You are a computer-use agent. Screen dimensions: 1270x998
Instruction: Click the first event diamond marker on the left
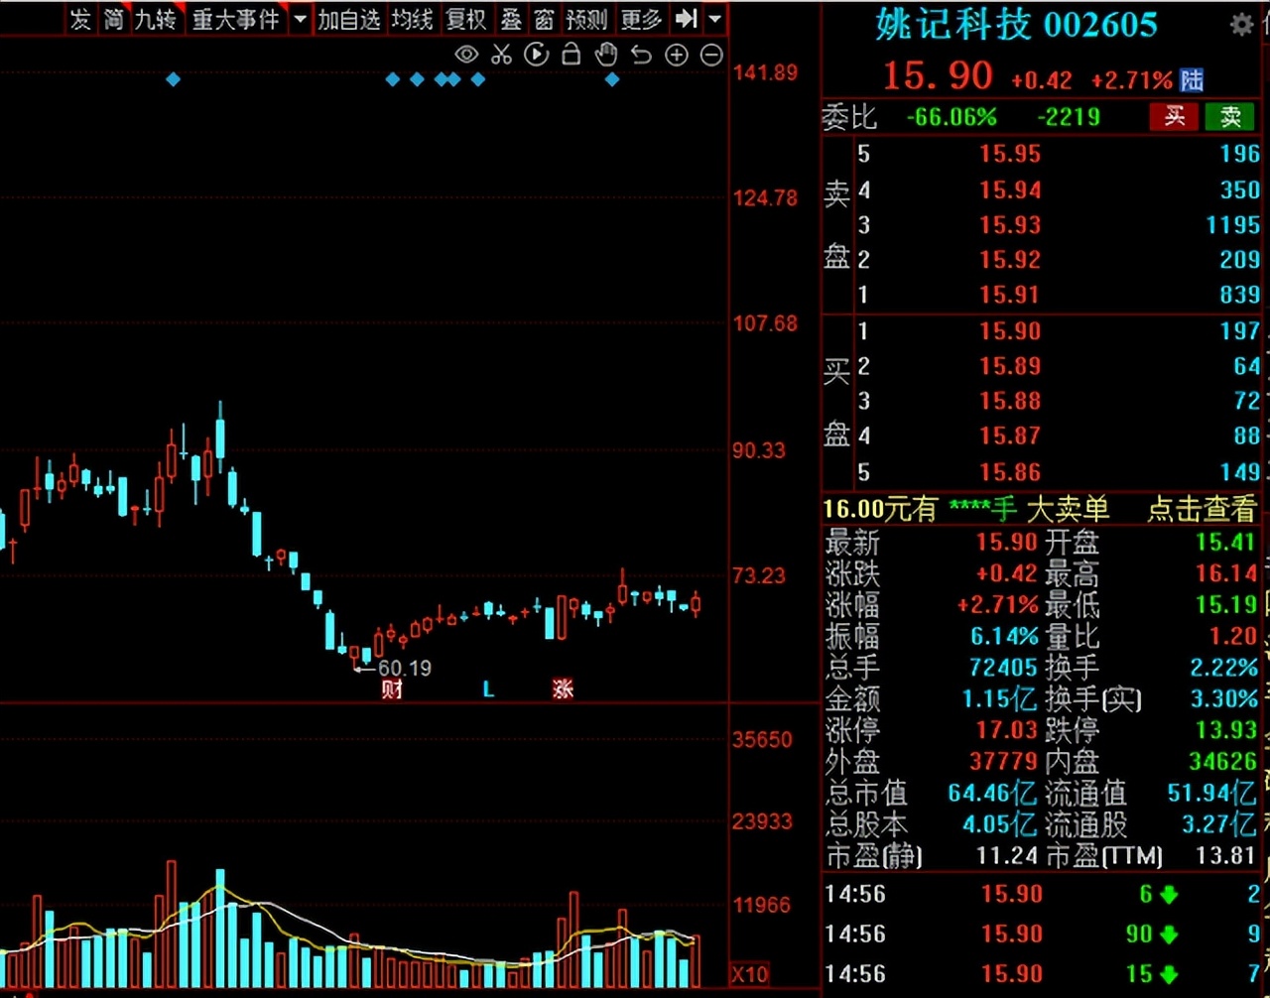[174, 79]
